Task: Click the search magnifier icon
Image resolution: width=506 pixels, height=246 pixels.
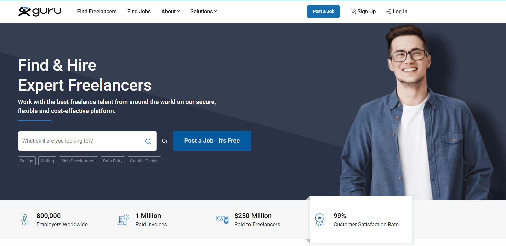Action: [148, 141]
